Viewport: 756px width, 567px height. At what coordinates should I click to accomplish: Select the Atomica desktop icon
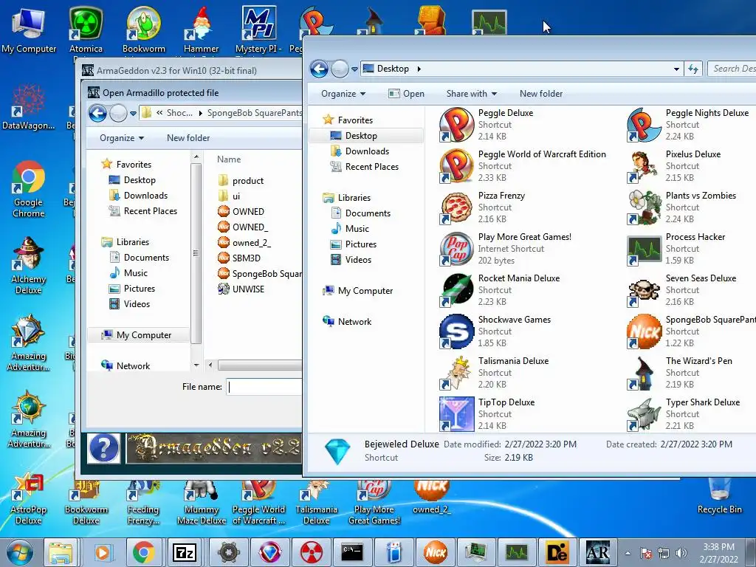click(x=86, y=30)
